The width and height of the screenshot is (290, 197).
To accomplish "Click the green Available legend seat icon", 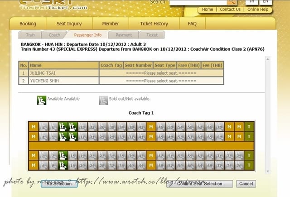I will (42, 101).
